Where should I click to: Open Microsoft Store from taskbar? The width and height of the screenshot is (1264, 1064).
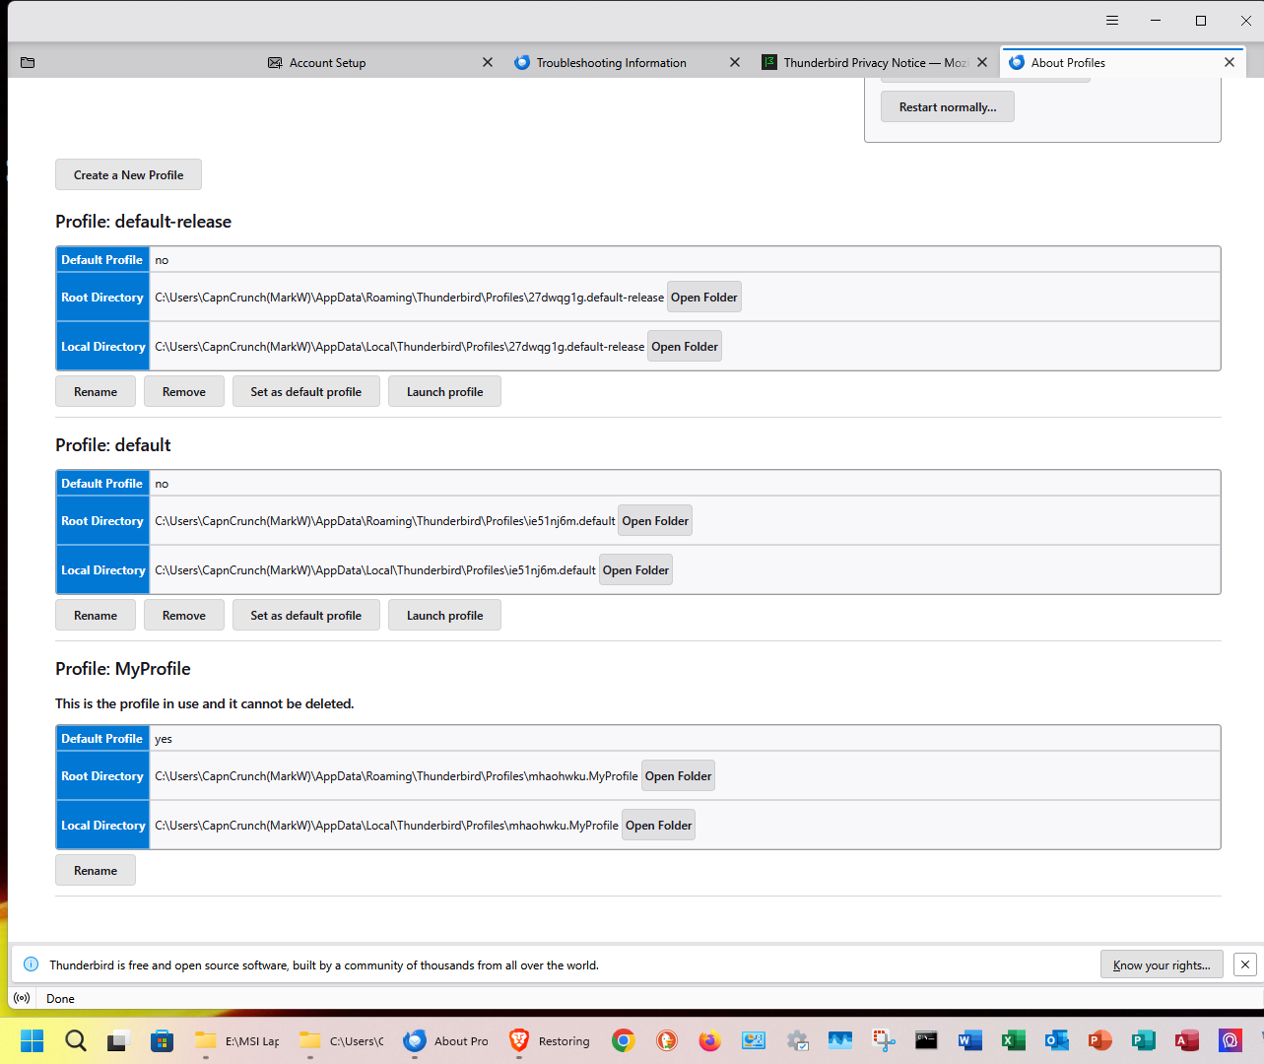(163, 1040)
